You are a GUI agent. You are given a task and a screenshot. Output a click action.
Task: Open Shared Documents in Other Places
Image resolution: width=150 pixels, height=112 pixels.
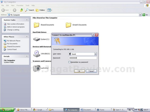pyautogui.click(x=14, y=47)
